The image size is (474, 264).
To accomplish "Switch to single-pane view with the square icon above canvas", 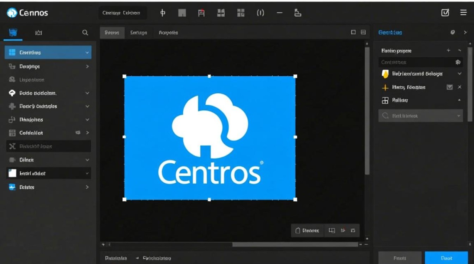I will [x=353, y=32].
